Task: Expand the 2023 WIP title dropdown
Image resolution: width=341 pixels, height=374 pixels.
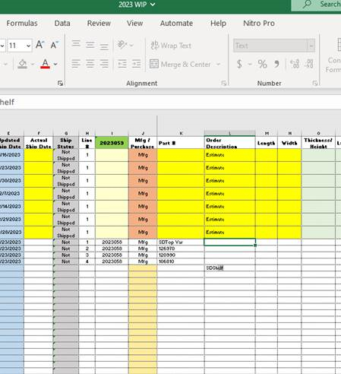Action: click(153, 5)
